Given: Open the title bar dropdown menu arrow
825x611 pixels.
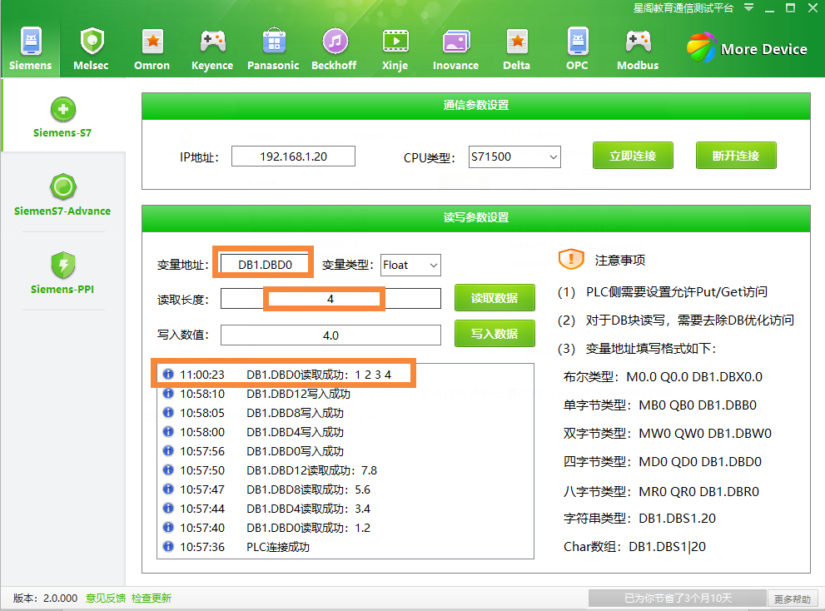Looking at the screenshot, I should (x=748, y=7).
